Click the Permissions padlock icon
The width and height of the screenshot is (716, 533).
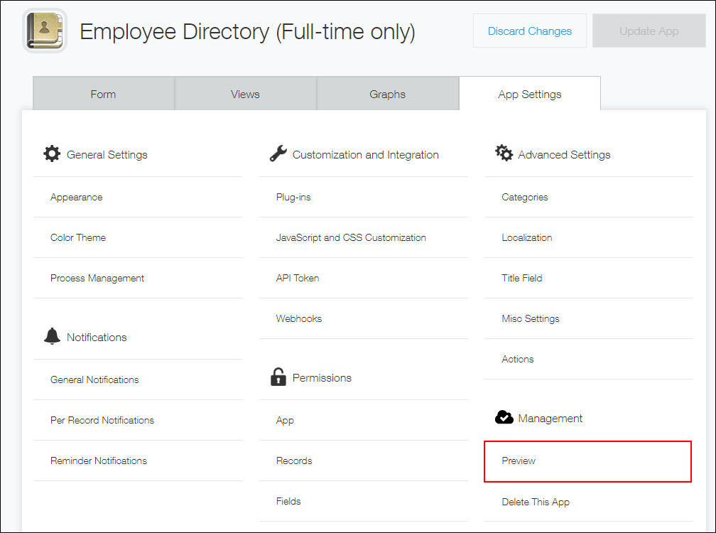278,377
